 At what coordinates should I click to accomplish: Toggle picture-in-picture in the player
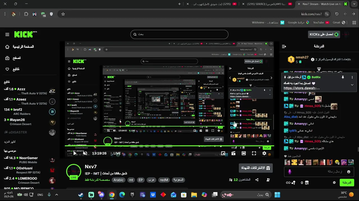(223, 153)
